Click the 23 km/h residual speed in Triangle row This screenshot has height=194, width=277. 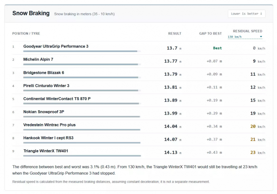click(x=258, y=153)
